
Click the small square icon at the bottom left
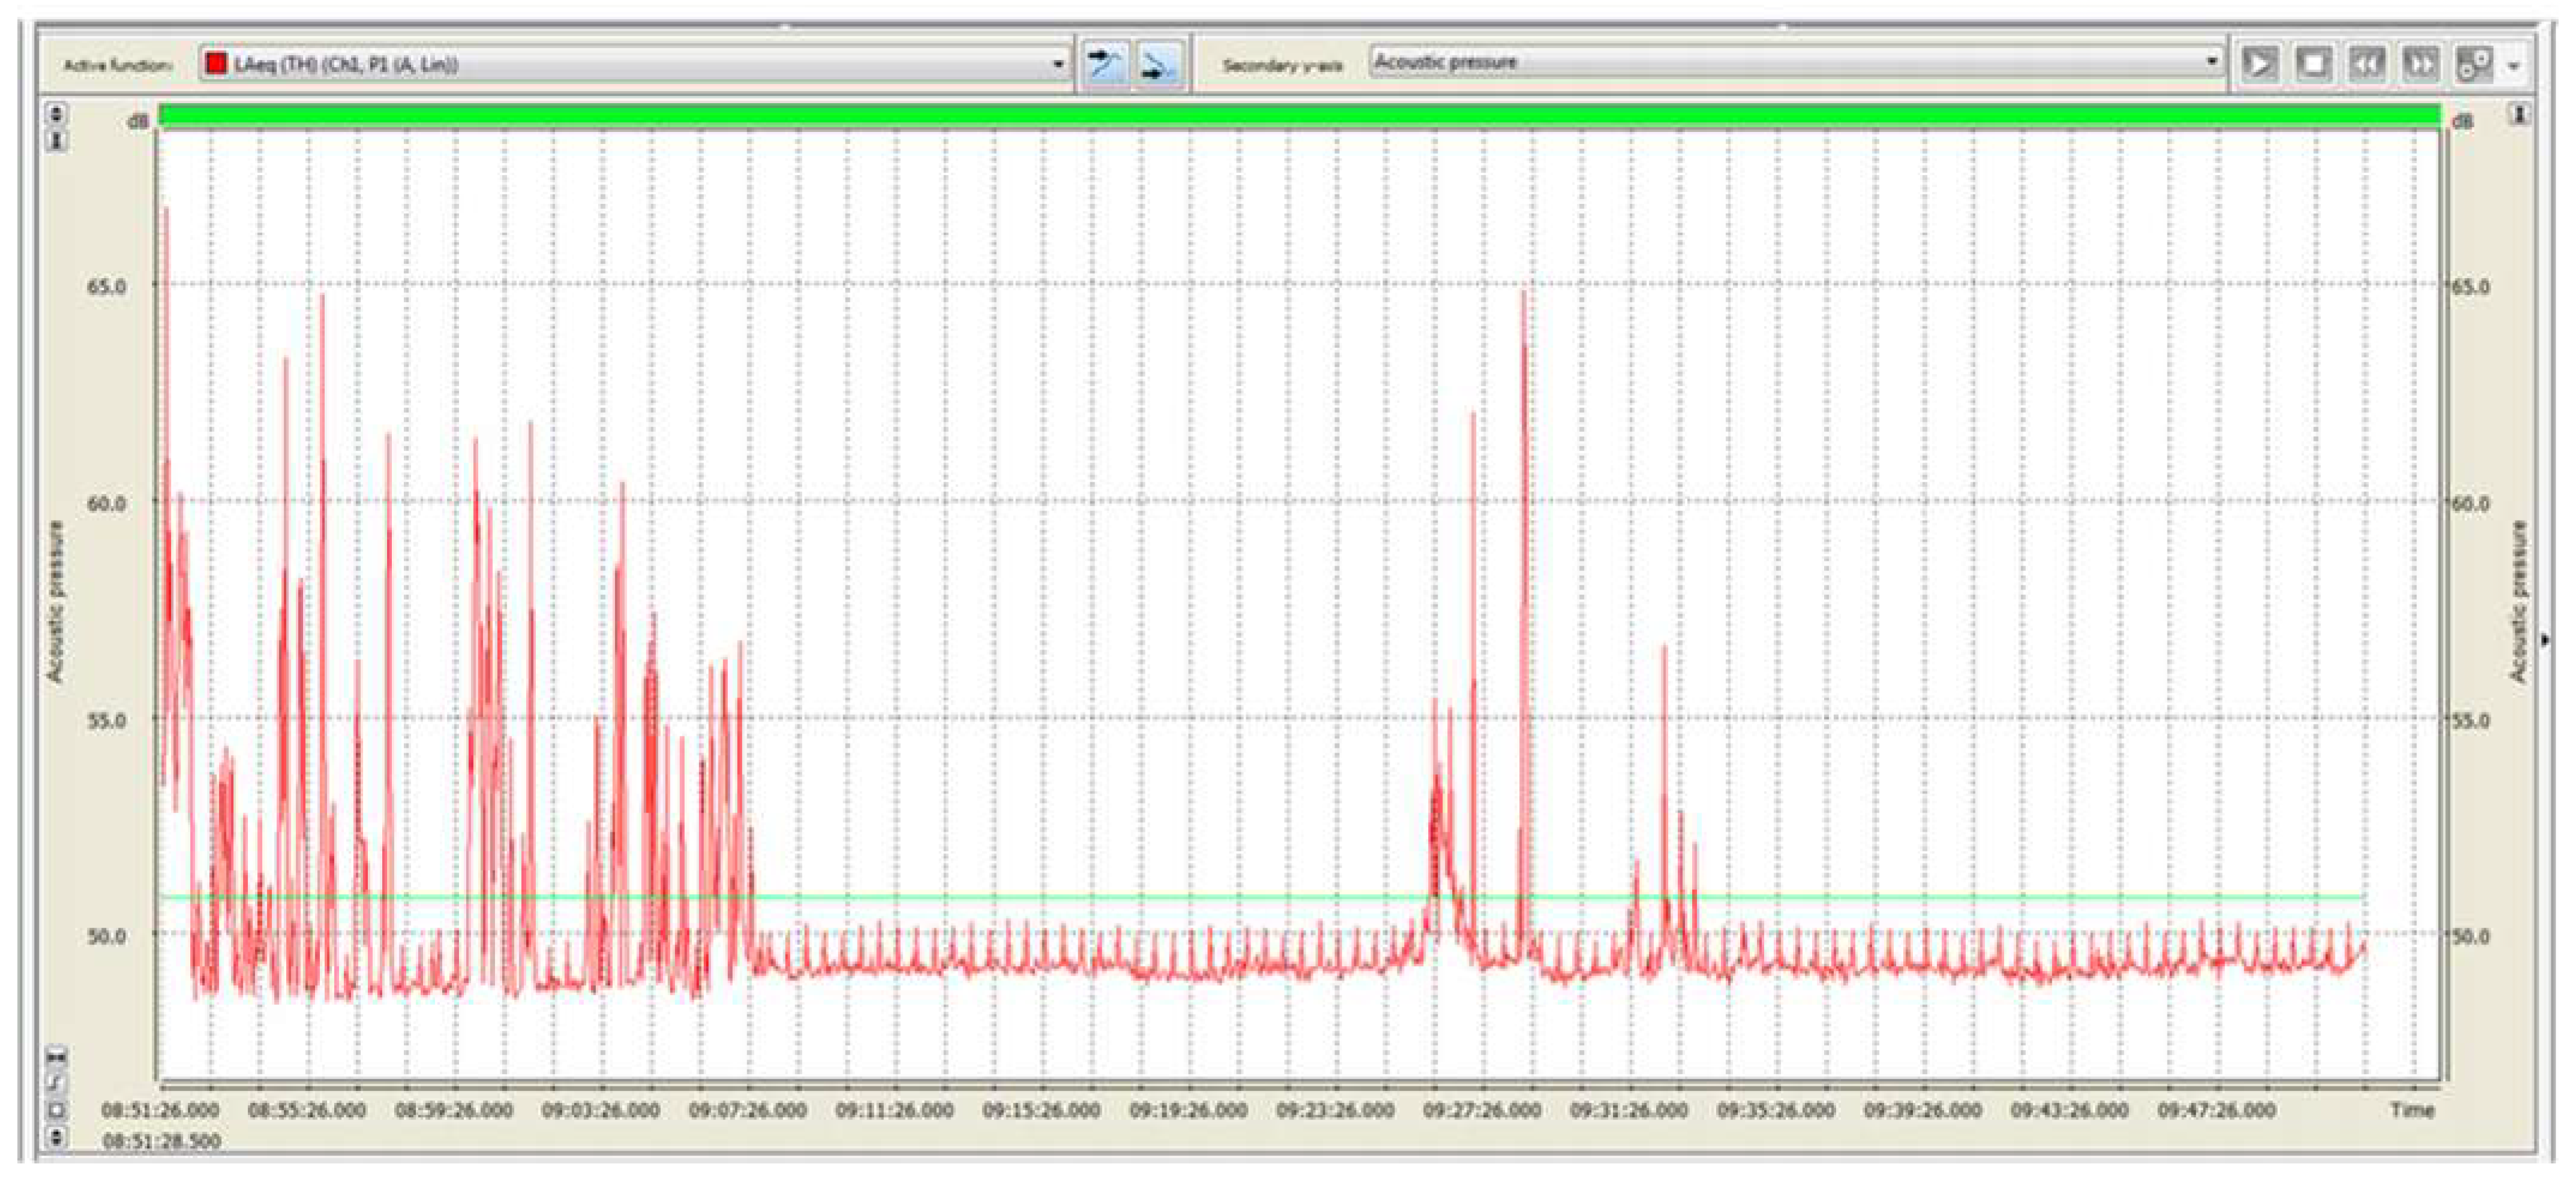click(57, 1109)
